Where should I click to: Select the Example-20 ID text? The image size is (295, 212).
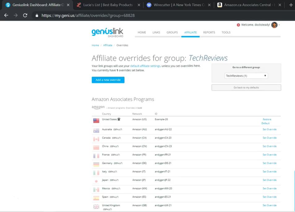pyautogui.click(x=161, y=119)
